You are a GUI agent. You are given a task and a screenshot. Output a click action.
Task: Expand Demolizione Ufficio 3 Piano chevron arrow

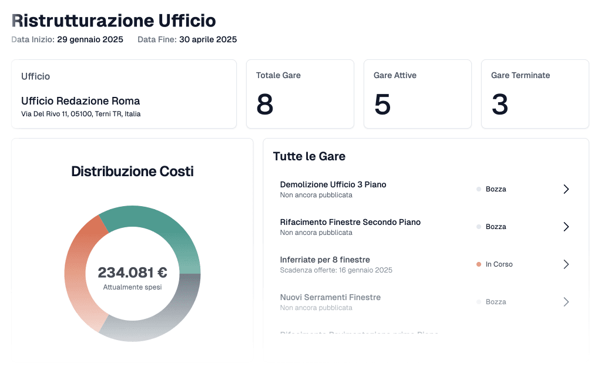[x=566, y=189]
